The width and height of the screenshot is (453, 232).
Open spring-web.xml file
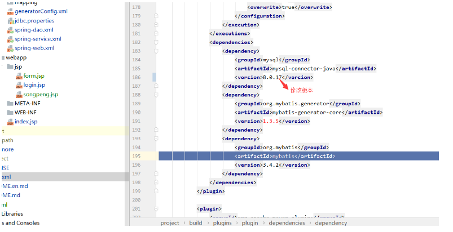pyautogui.click(x=34, y=48)
